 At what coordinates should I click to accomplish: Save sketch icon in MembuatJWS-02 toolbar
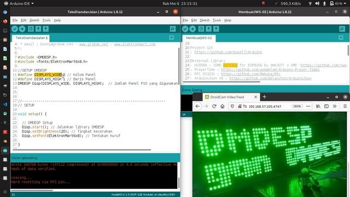click(216, 29)
